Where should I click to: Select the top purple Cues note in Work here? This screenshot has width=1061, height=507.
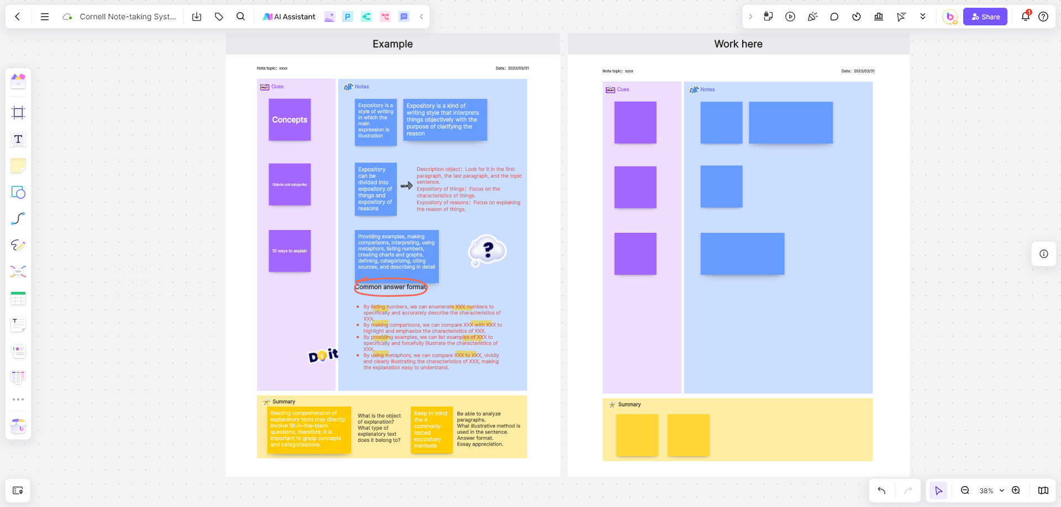(x=635, y=122)
